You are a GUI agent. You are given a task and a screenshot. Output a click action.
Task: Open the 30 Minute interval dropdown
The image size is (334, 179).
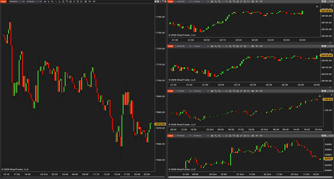point(201,91)
